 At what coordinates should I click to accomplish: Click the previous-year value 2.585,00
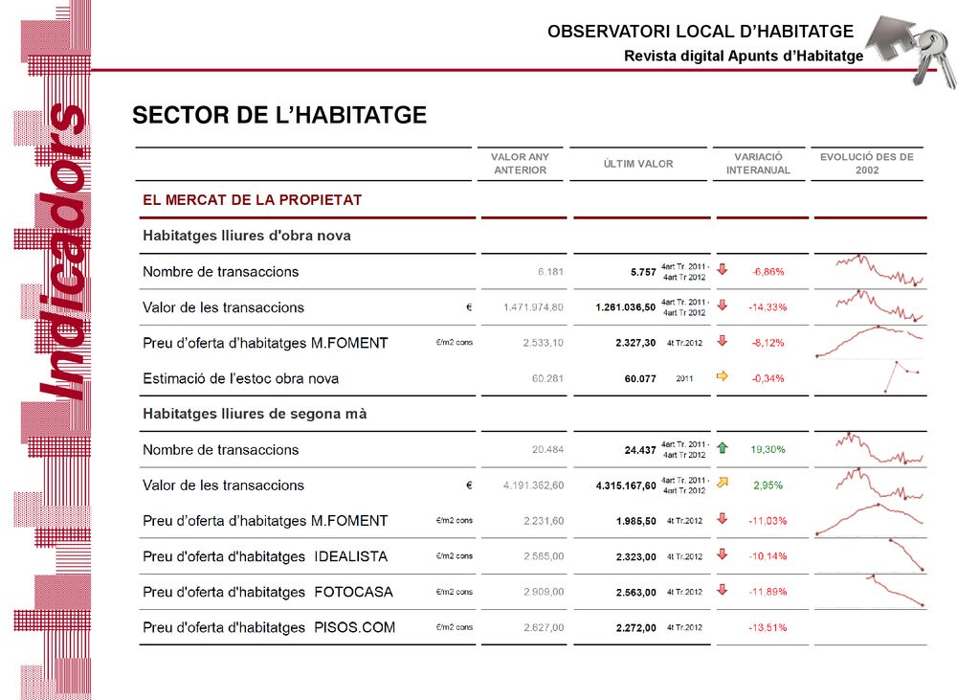(x=544, y=557)
